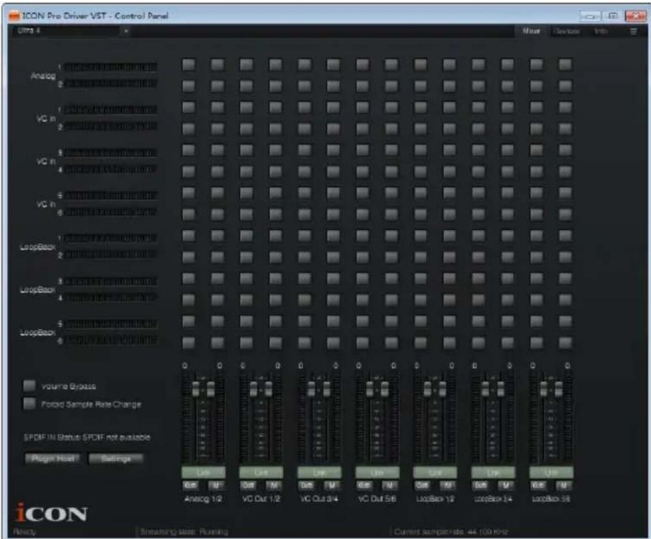This screenshot has width=651, height=539.
Task: Toggle Link on the LoopBack 3/4 channel
Action: point(493,472)
